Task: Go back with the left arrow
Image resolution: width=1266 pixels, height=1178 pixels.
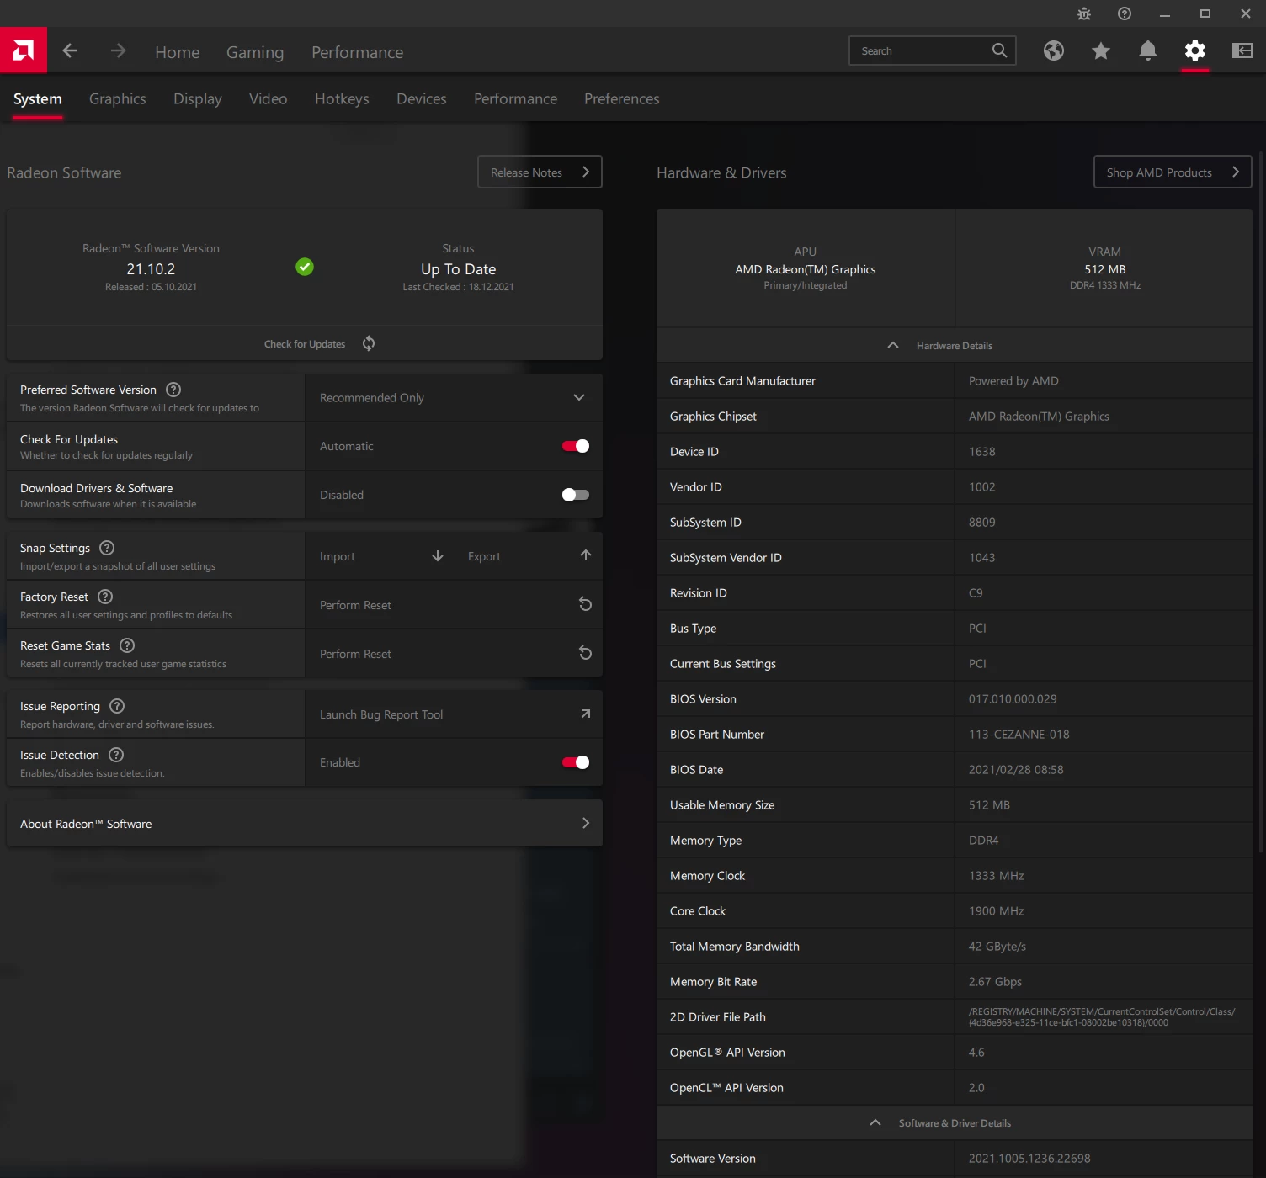Action: (70, 51)
